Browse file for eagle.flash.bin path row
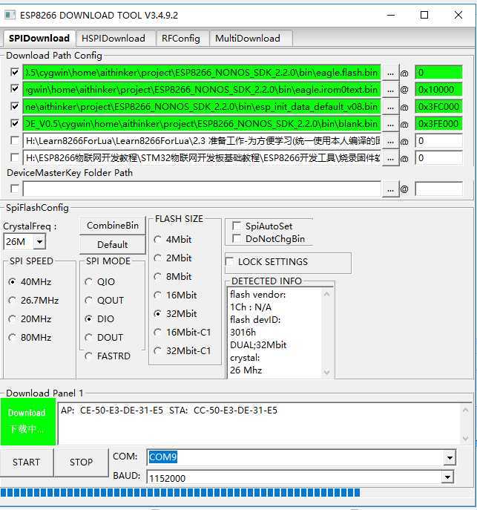477x510 pixels. 390,73
